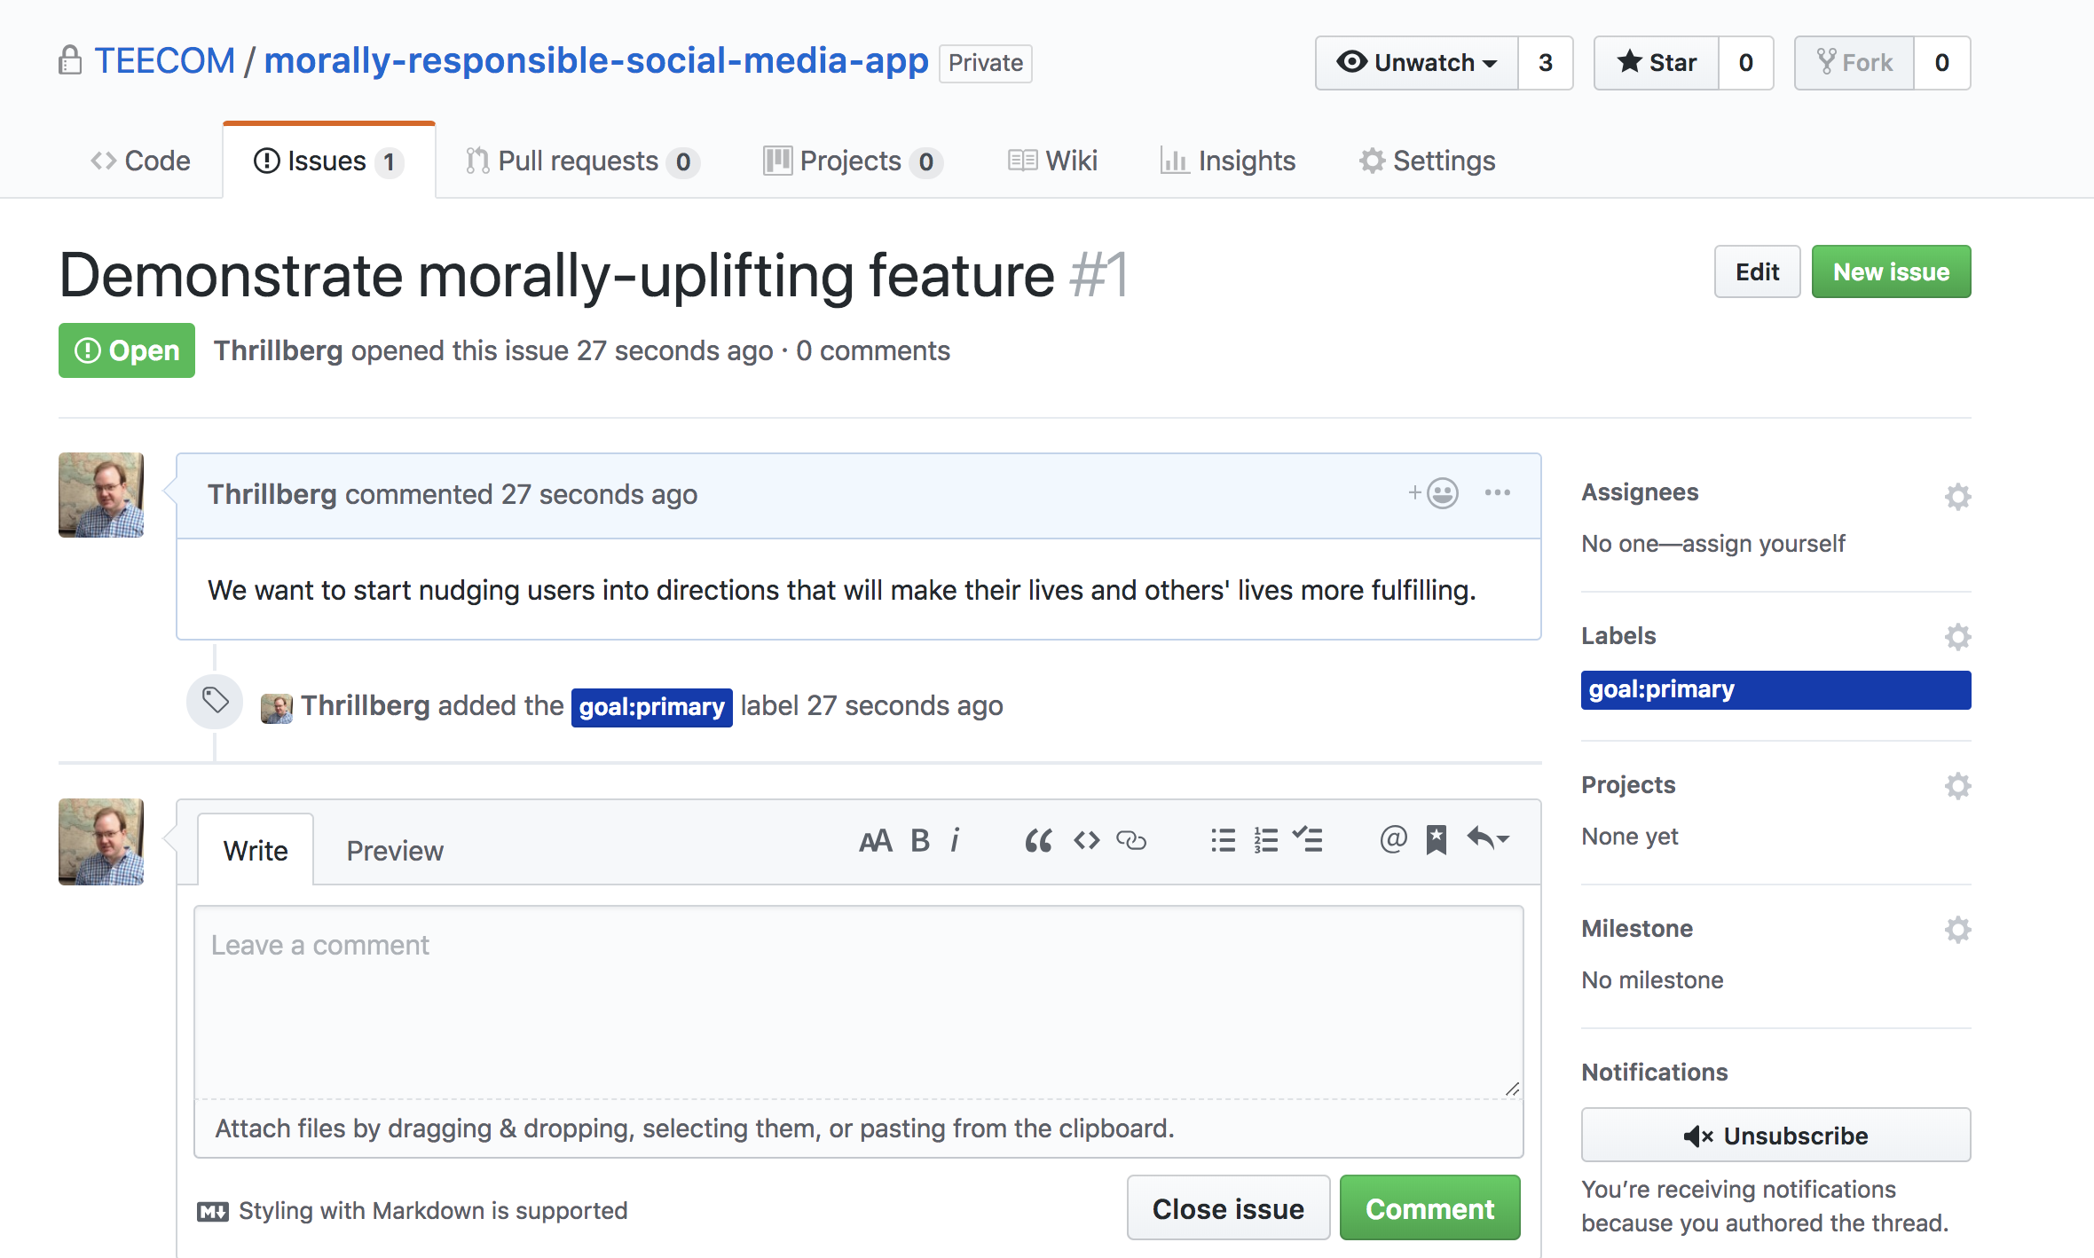Open the comment options ellipsis menu
The image size is (2094, 1258).
[1498, 492]
